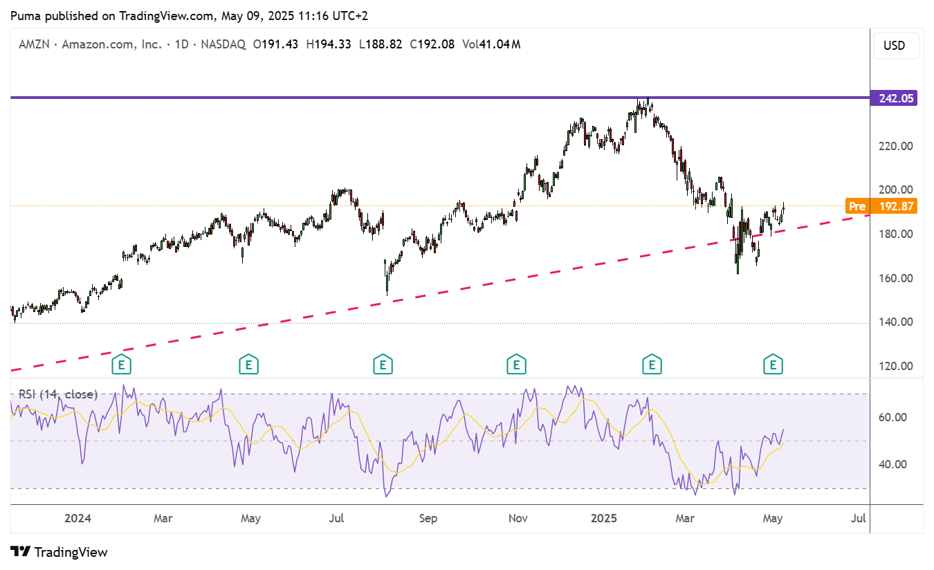934x570 pixels.
Task: Click the open value O191.43
Action: 276,44
